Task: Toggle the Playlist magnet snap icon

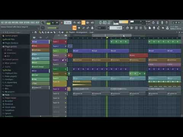Action: click(36, 32)
